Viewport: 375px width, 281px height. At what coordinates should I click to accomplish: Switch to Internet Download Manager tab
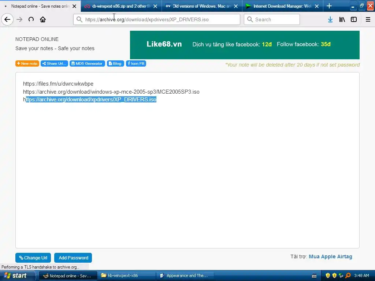click(x=283, y=6)
